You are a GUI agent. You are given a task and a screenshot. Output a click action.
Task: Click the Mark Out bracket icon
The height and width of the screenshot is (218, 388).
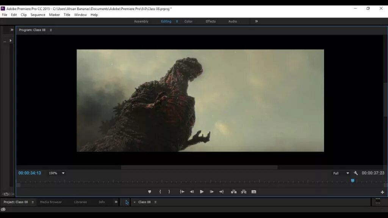169,192
